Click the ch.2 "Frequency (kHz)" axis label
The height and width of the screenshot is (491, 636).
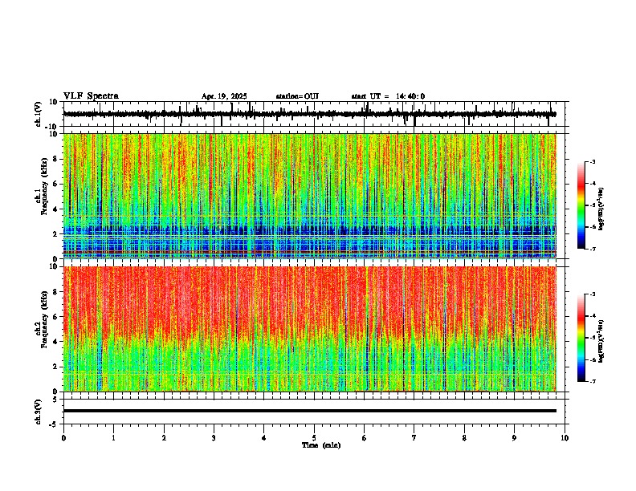[43, 319]
